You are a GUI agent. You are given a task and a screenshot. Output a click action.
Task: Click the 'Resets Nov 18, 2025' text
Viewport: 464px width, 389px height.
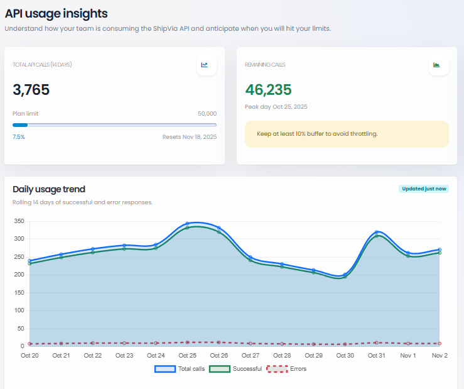(x=189, y=137)
